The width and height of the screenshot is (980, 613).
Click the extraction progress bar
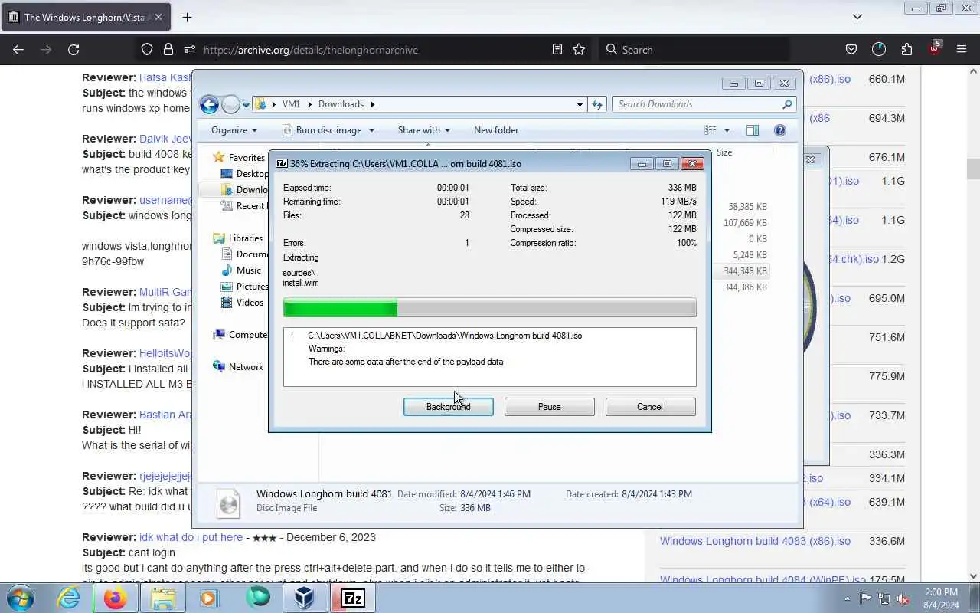click(489, 308)
